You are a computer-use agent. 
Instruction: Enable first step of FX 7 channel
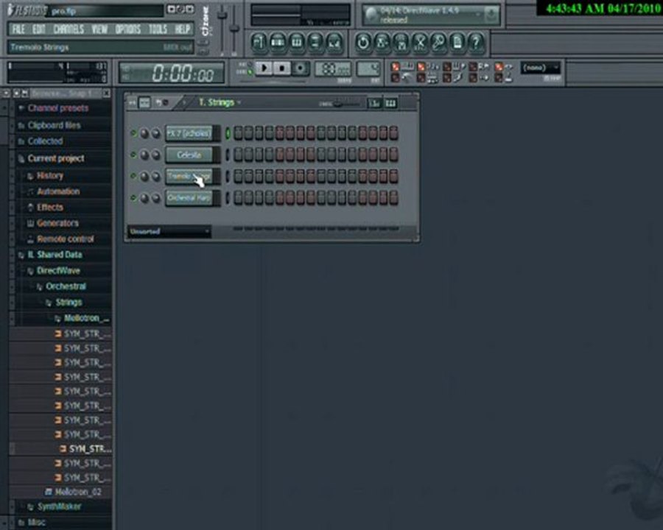238,133
